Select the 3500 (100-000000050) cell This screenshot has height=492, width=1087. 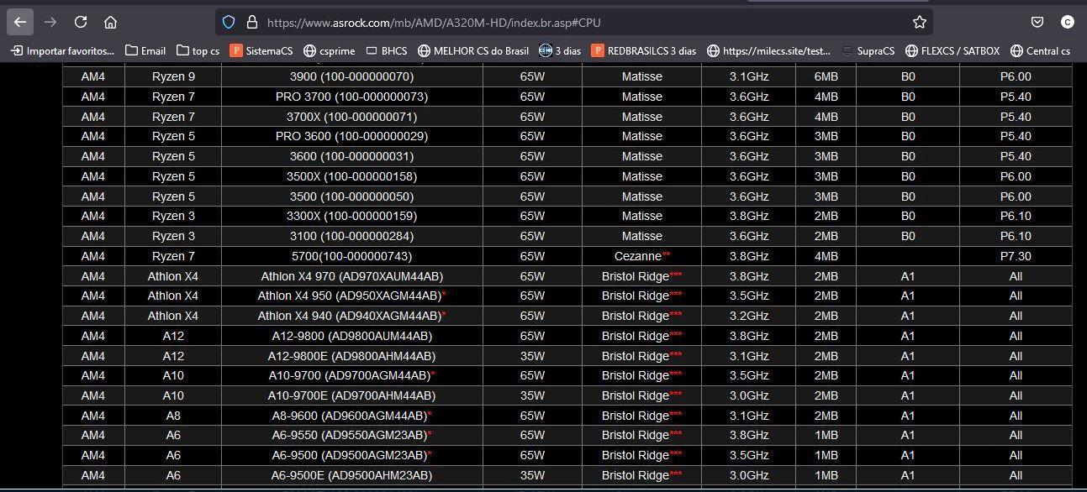point(351,196)
